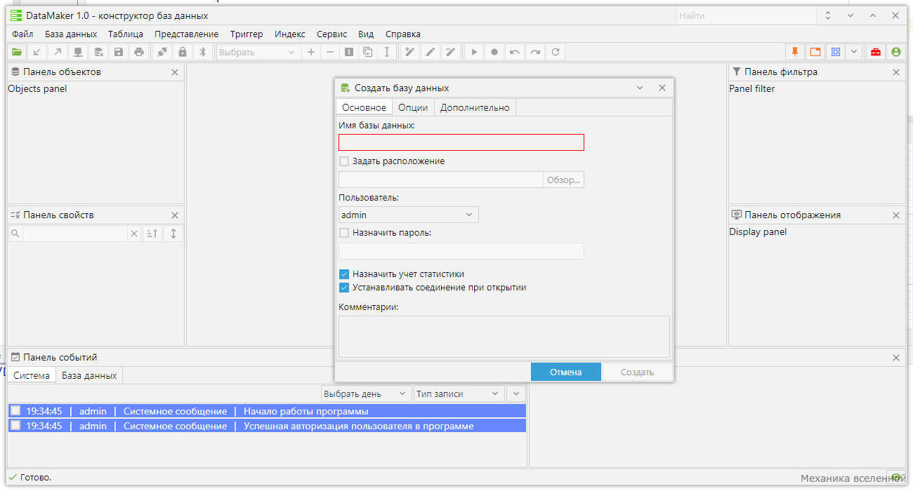Image resolution: width=913 pixels, height=491 pixels.
Task: Click the 'Найти' search field
Action: click(747, 15)
